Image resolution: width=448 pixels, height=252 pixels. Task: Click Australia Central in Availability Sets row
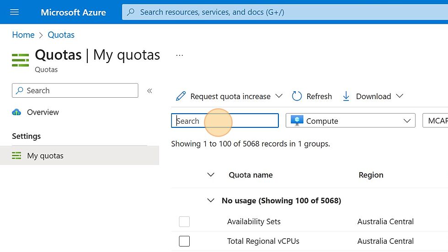(385, 221)
